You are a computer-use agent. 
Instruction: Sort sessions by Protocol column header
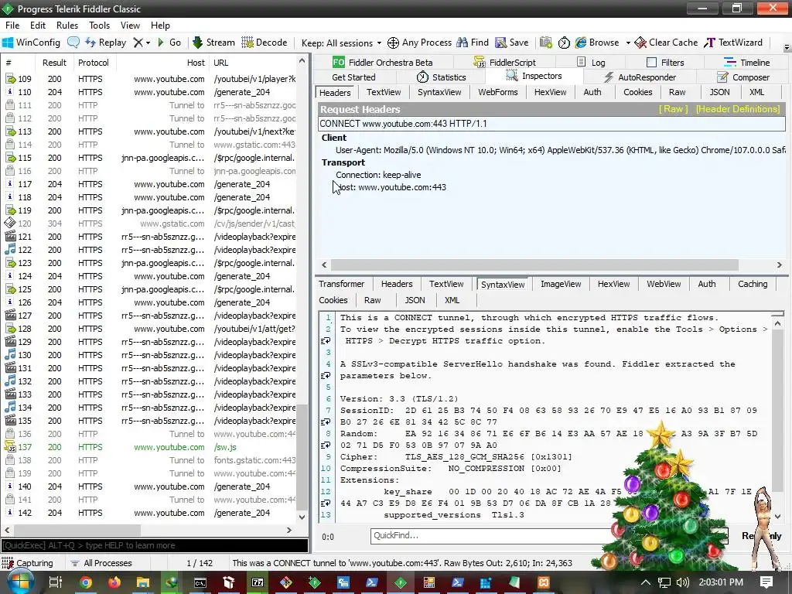[x=94, y=63]
